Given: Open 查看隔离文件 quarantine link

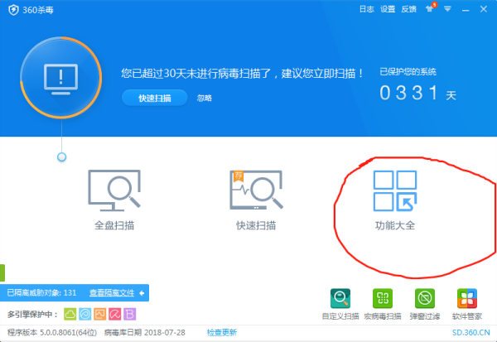Looking at the screenshot, I should (x=112, y=292).
